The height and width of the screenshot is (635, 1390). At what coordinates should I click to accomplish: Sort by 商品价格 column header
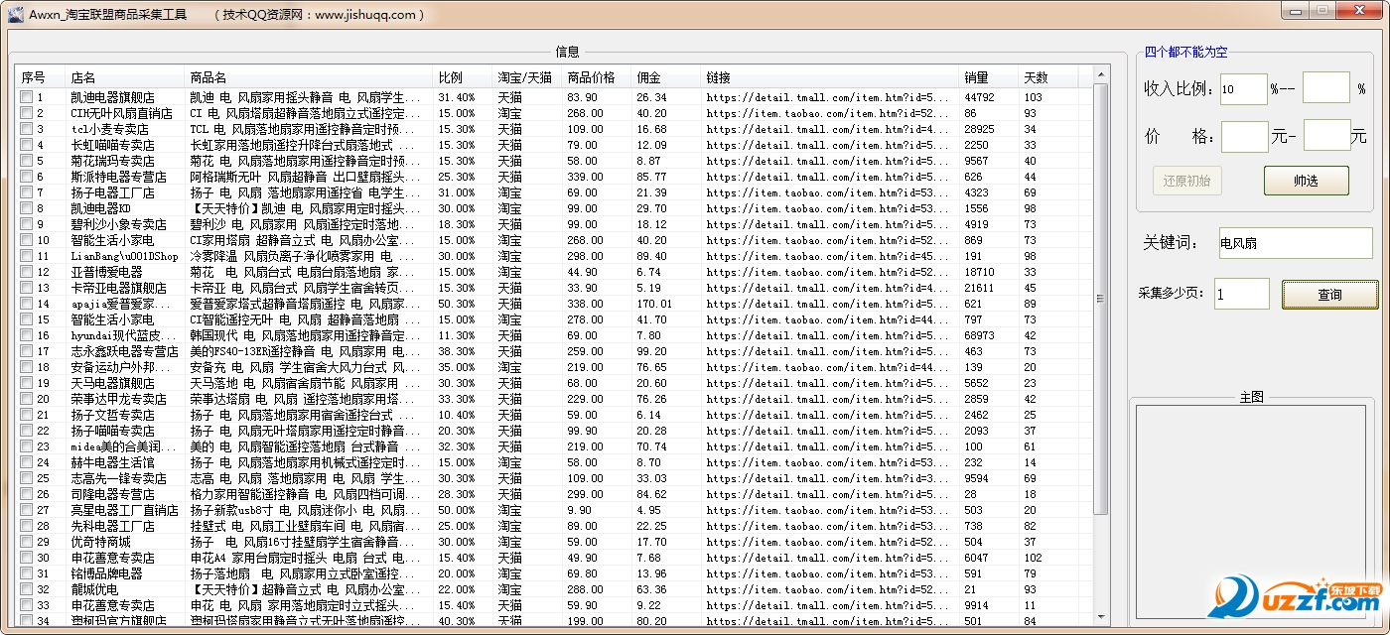[x=597, y=77]
